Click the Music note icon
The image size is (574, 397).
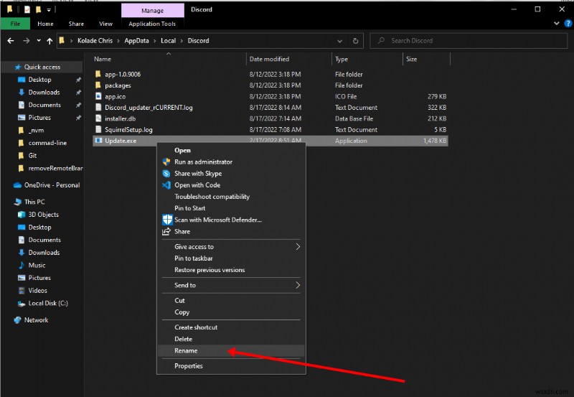[x=22, y=265]
